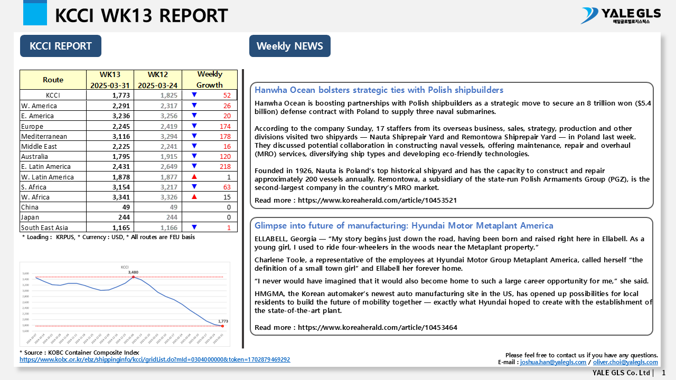Click the 1,773 endpoint chart marker

pos(222,326)
